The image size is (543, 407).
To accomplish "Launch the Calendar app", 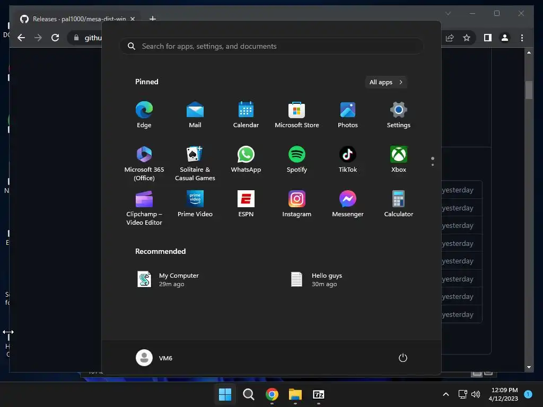I will point(246,114).
